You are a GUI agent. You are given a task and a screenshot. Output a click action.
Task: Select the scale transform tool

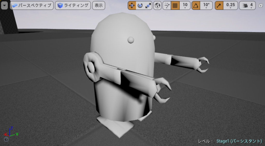pos(148,6)
